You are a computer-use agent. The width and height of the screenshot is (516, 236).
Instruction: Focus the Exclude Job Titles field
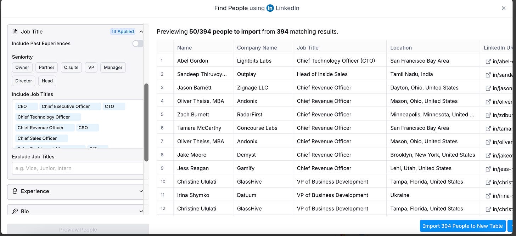point(78,168)
